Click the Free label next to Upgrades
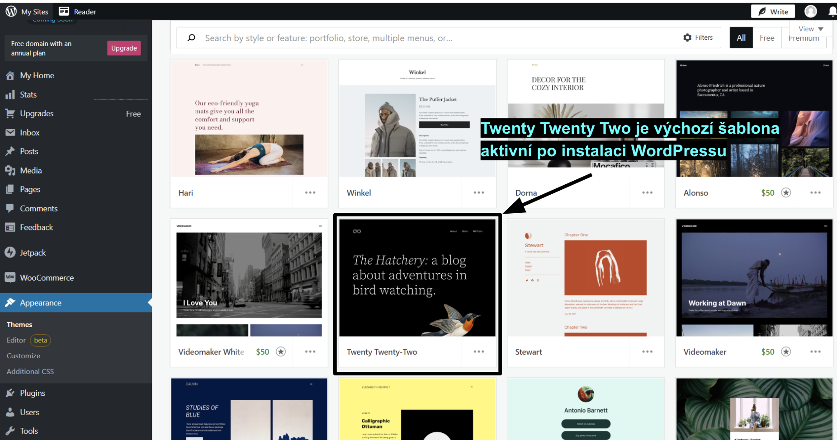The image size is (837, 440). (133, 114)
